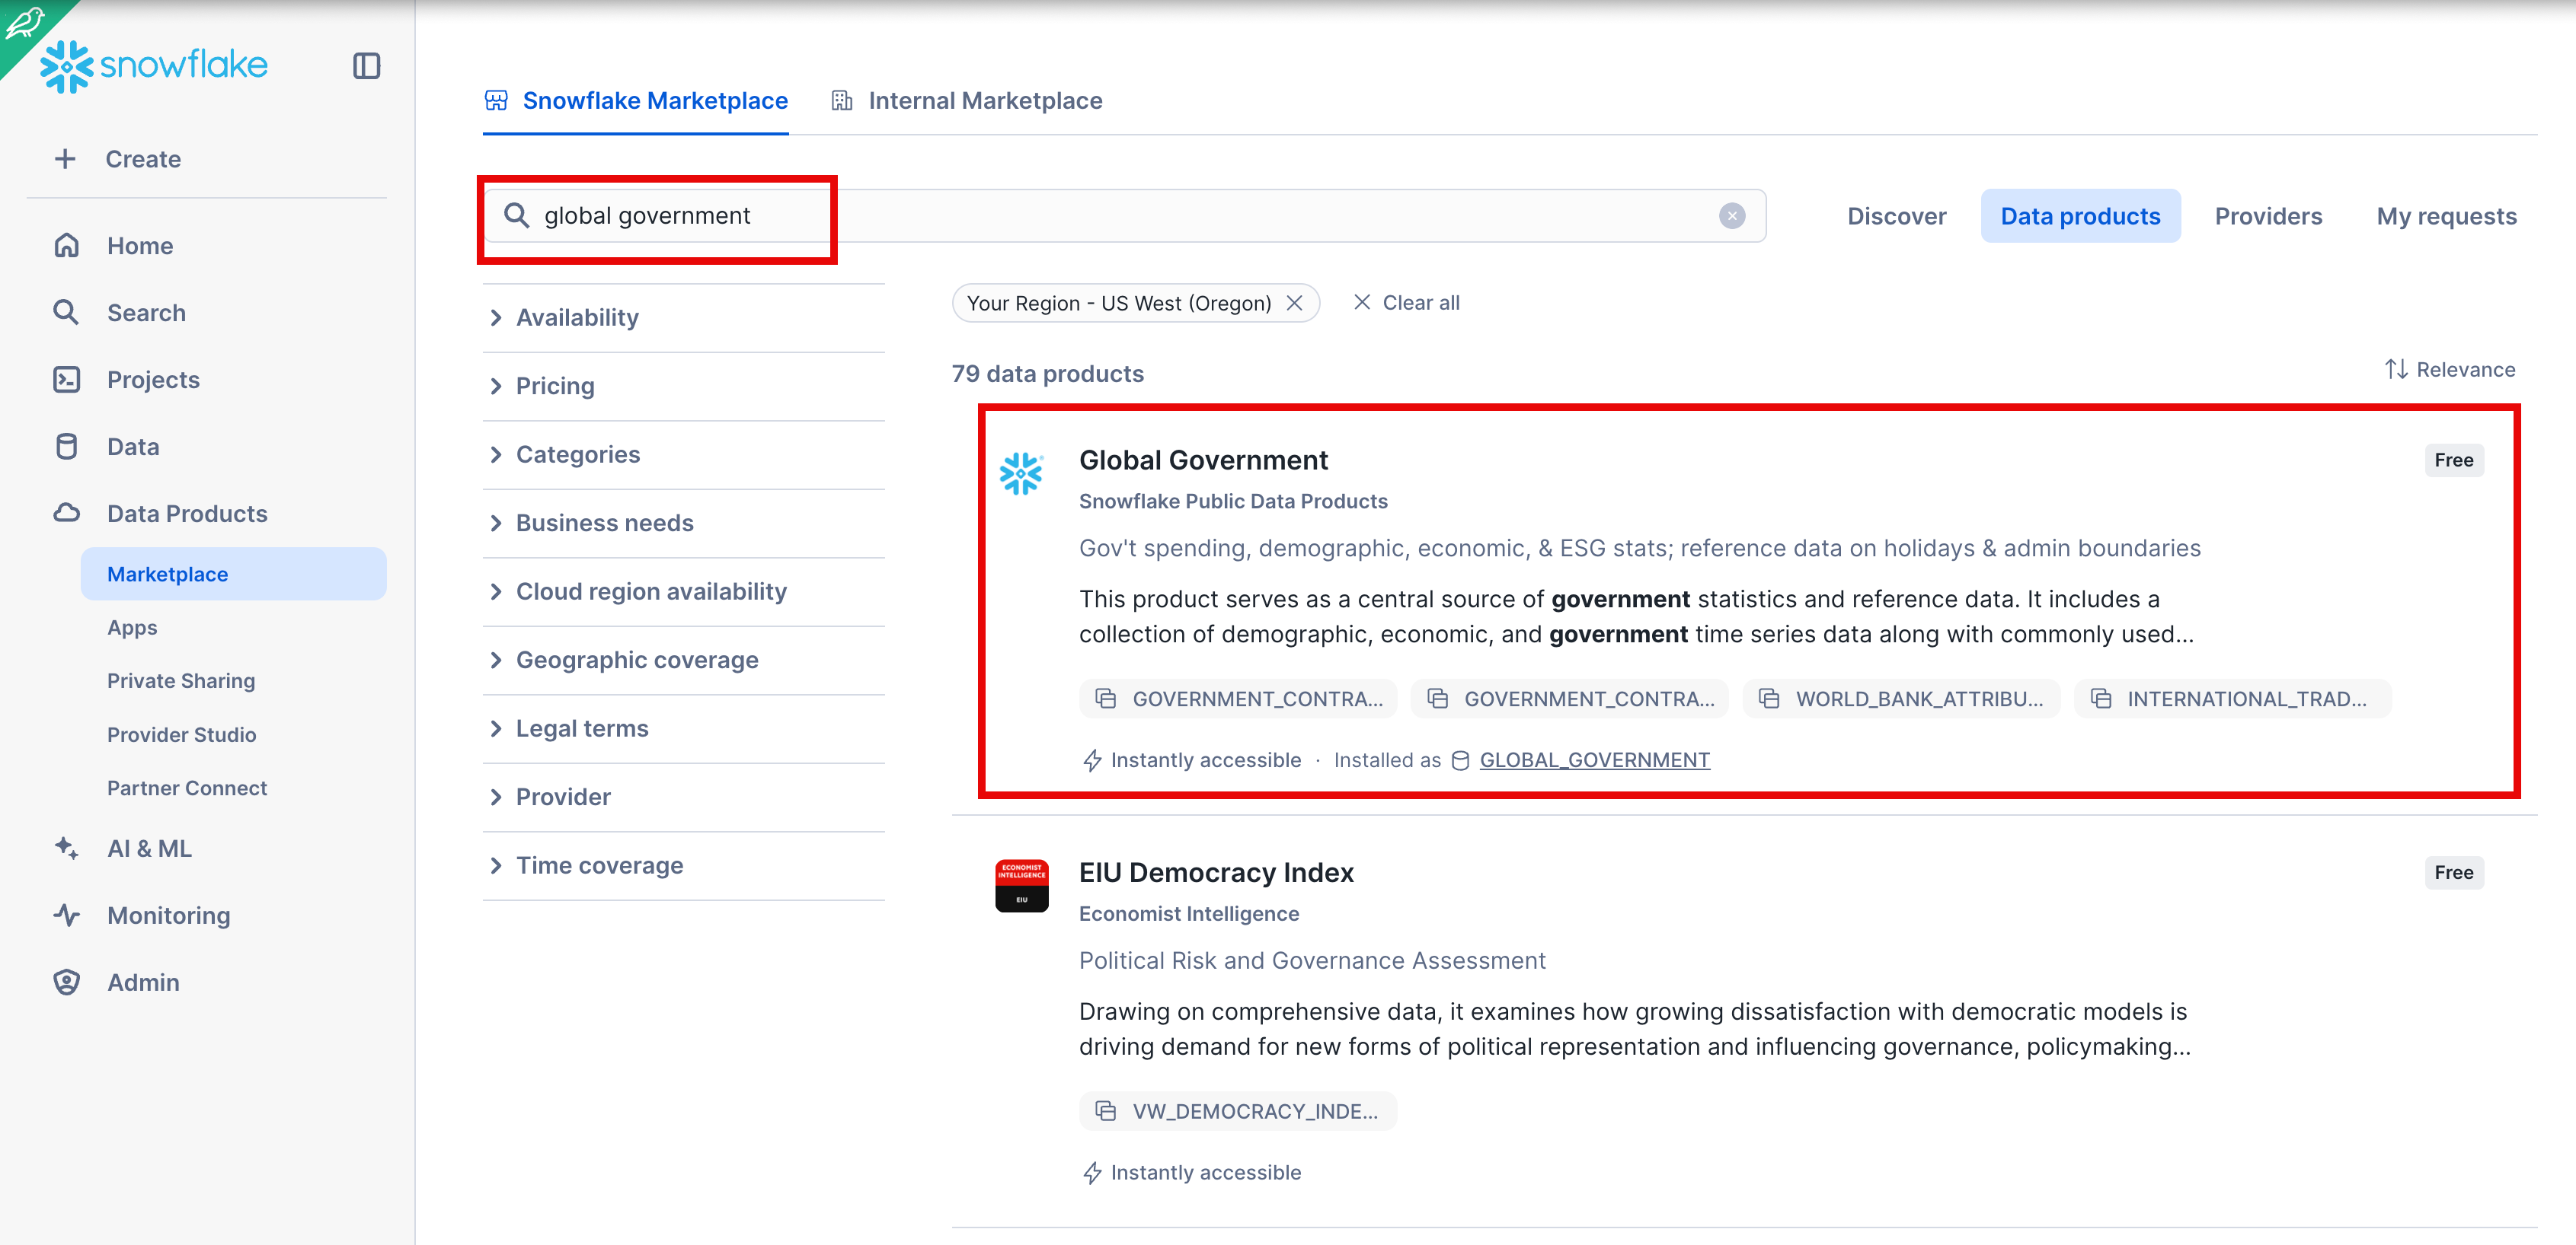Click the Snowflake logo
Screen dimensions: 2576x1245
pyautogui.click(x=154, y=66)
